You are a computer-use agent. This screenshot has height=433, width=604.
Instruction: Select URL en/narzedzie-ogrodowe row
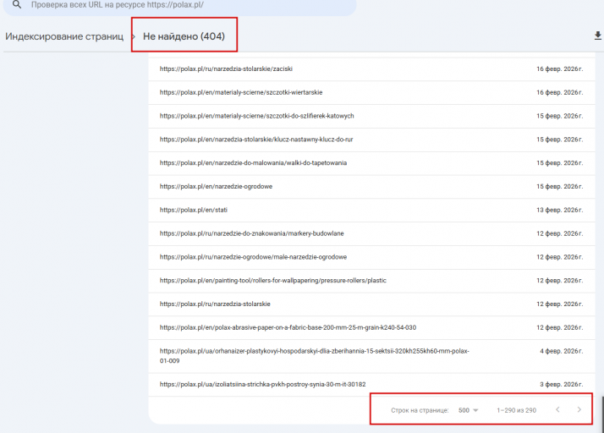371,186
